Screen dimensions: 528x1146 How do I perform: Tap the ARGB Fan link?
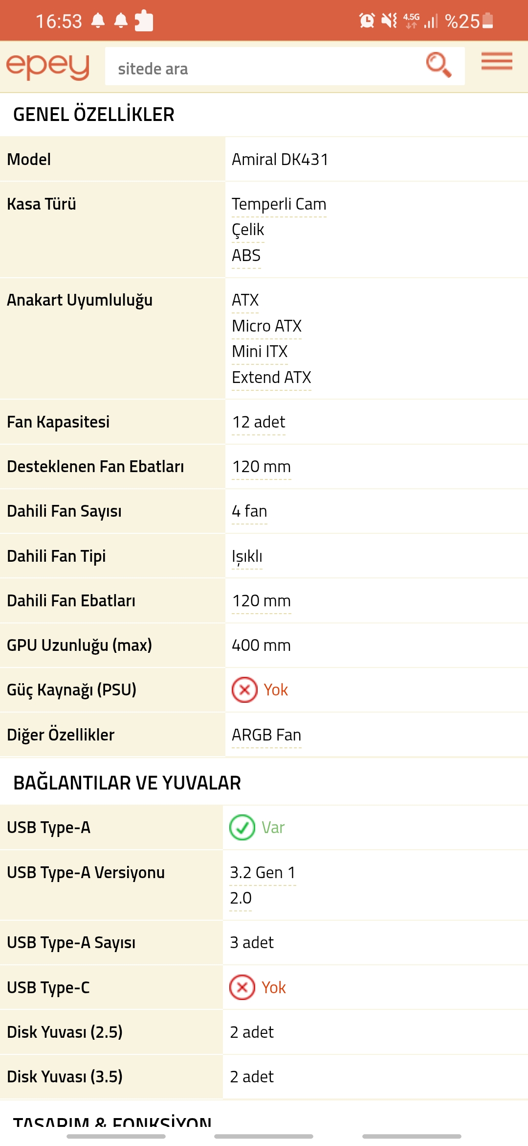[266, 735]
